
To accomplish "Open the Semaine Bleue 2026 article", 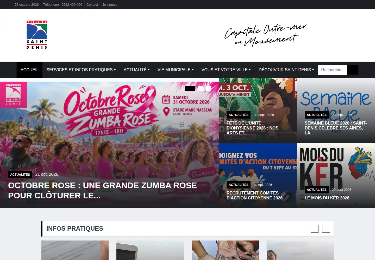I will pos(336,128).
